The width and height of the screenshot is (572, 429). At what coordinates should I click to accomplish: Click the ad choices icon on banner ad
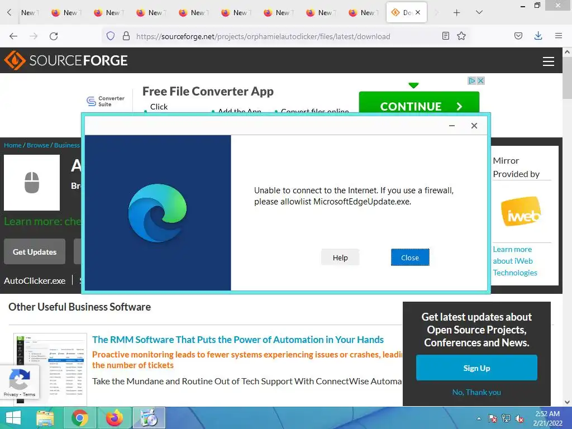click(x=471, y=80)
